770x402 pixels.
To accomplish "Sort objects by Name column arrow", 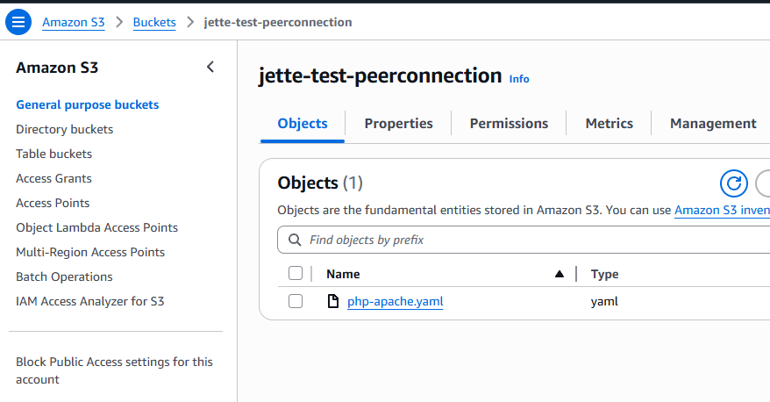I will click(559, 274).
